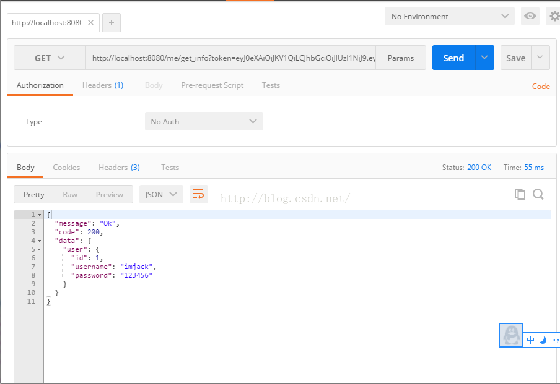The height and width of the screenshot is (384, 560).
Task: Open the GET method dropdown
Action: point(50,58)
